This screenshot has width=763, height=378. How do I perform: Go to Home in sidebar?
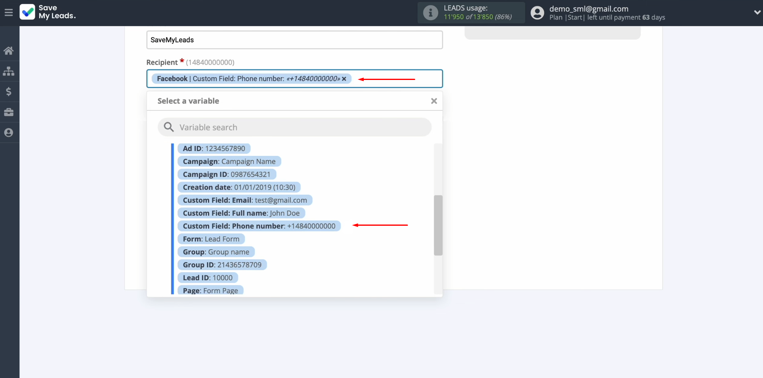pyautogui.click(x=8, y=51)
